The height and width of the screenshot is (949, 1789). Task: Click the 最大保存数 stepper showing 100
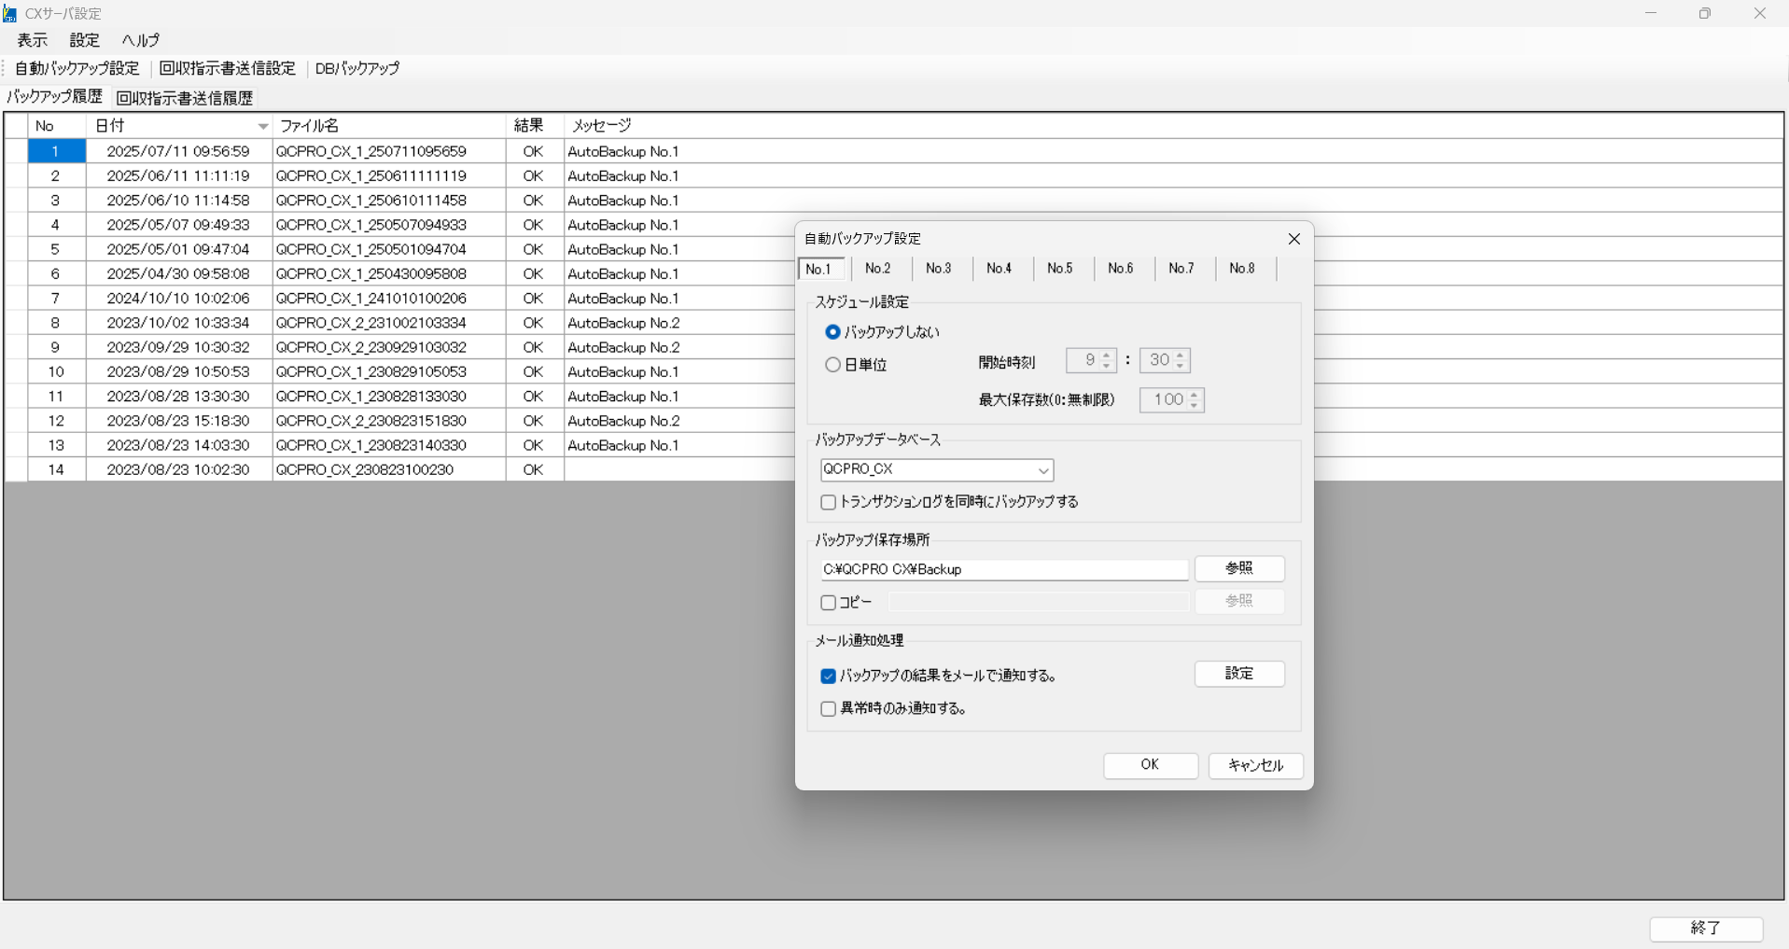(x=1172, y=400)
